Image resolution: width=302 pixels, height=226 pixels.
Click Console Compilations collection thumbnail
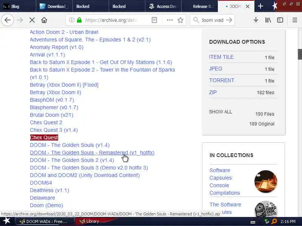click(x=266, y=182)
